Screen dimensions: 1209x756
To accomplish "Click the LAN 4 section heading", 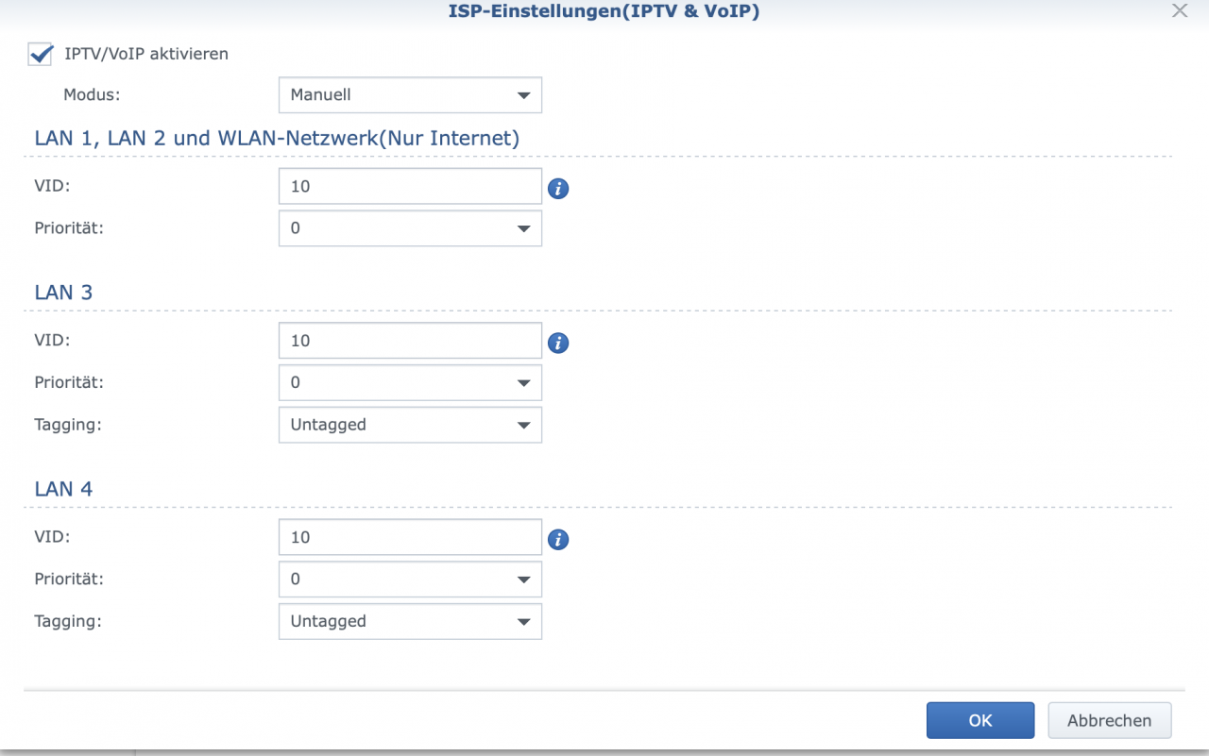I will (63, 489).
